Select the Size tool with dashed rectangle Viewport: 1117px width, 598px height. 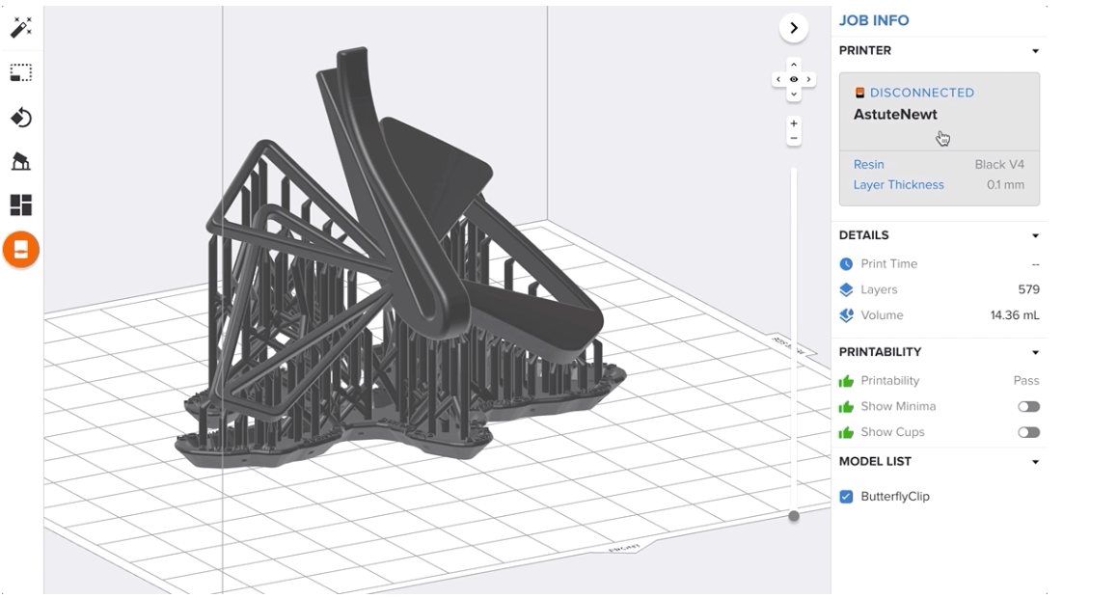20,72
